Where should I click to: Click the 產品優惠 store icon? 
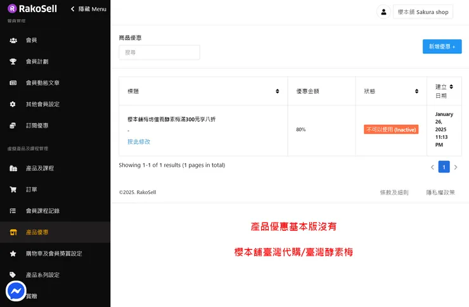13,232
